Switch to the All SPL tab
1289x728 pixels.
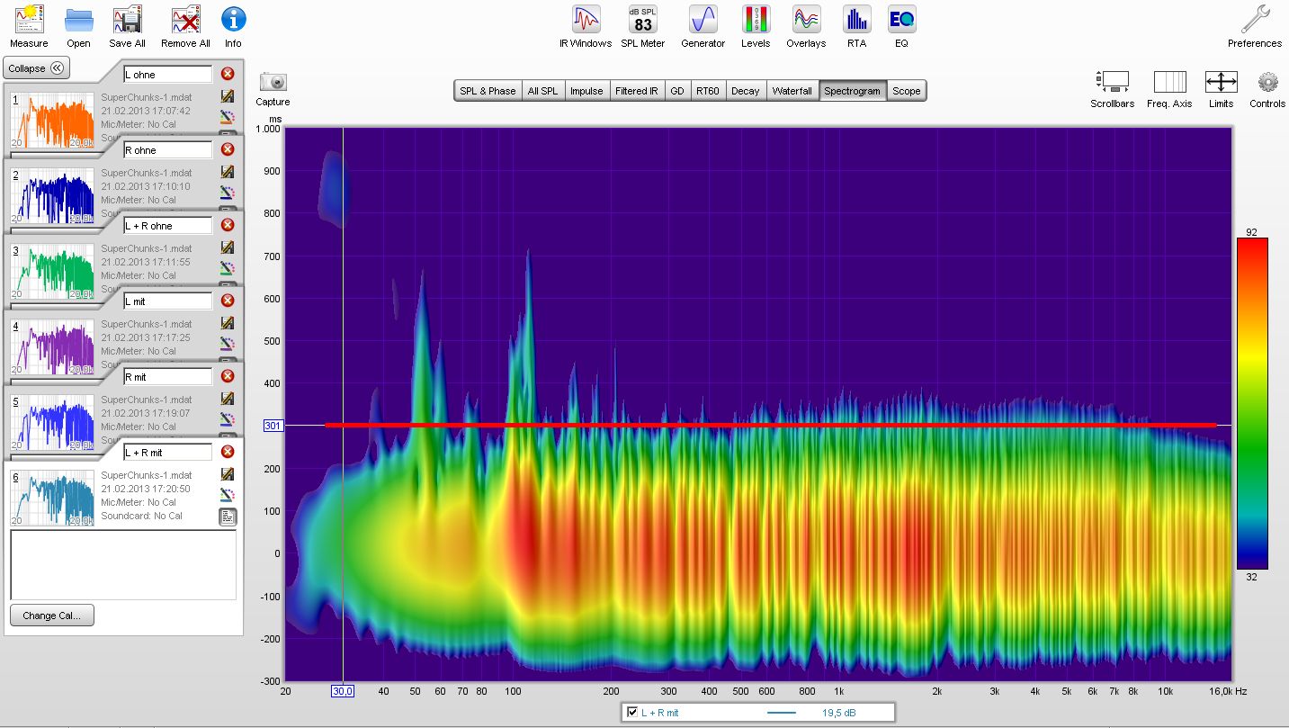[x=542, y=91]
